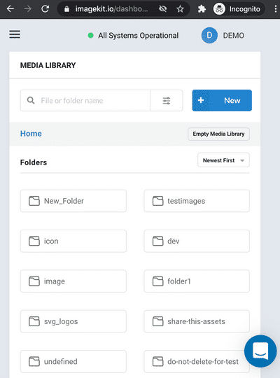Reload the page
Screen dimensions: 280x378
click(45, 9)
